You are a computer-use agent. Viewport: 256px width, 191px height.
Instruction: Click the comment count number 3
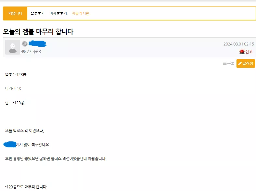[40, 52]
